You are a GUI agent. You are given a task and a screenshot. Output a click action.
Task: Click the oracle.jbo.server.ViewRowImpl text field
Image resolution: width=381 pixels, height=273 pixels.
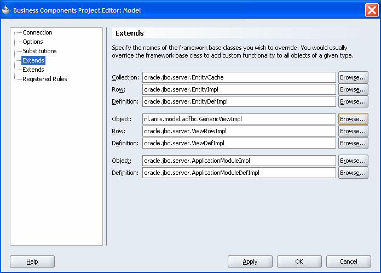pos(239,131)
